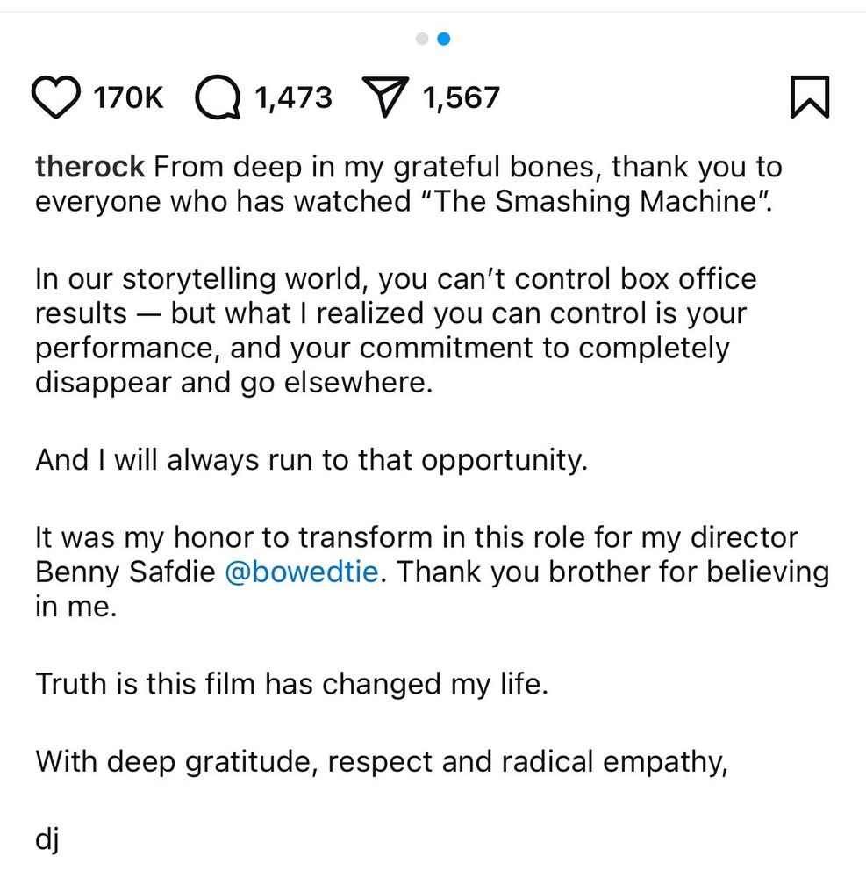866x878 pixels.
Task: Save the post with the bookmark icon
Action: point(809,97)
